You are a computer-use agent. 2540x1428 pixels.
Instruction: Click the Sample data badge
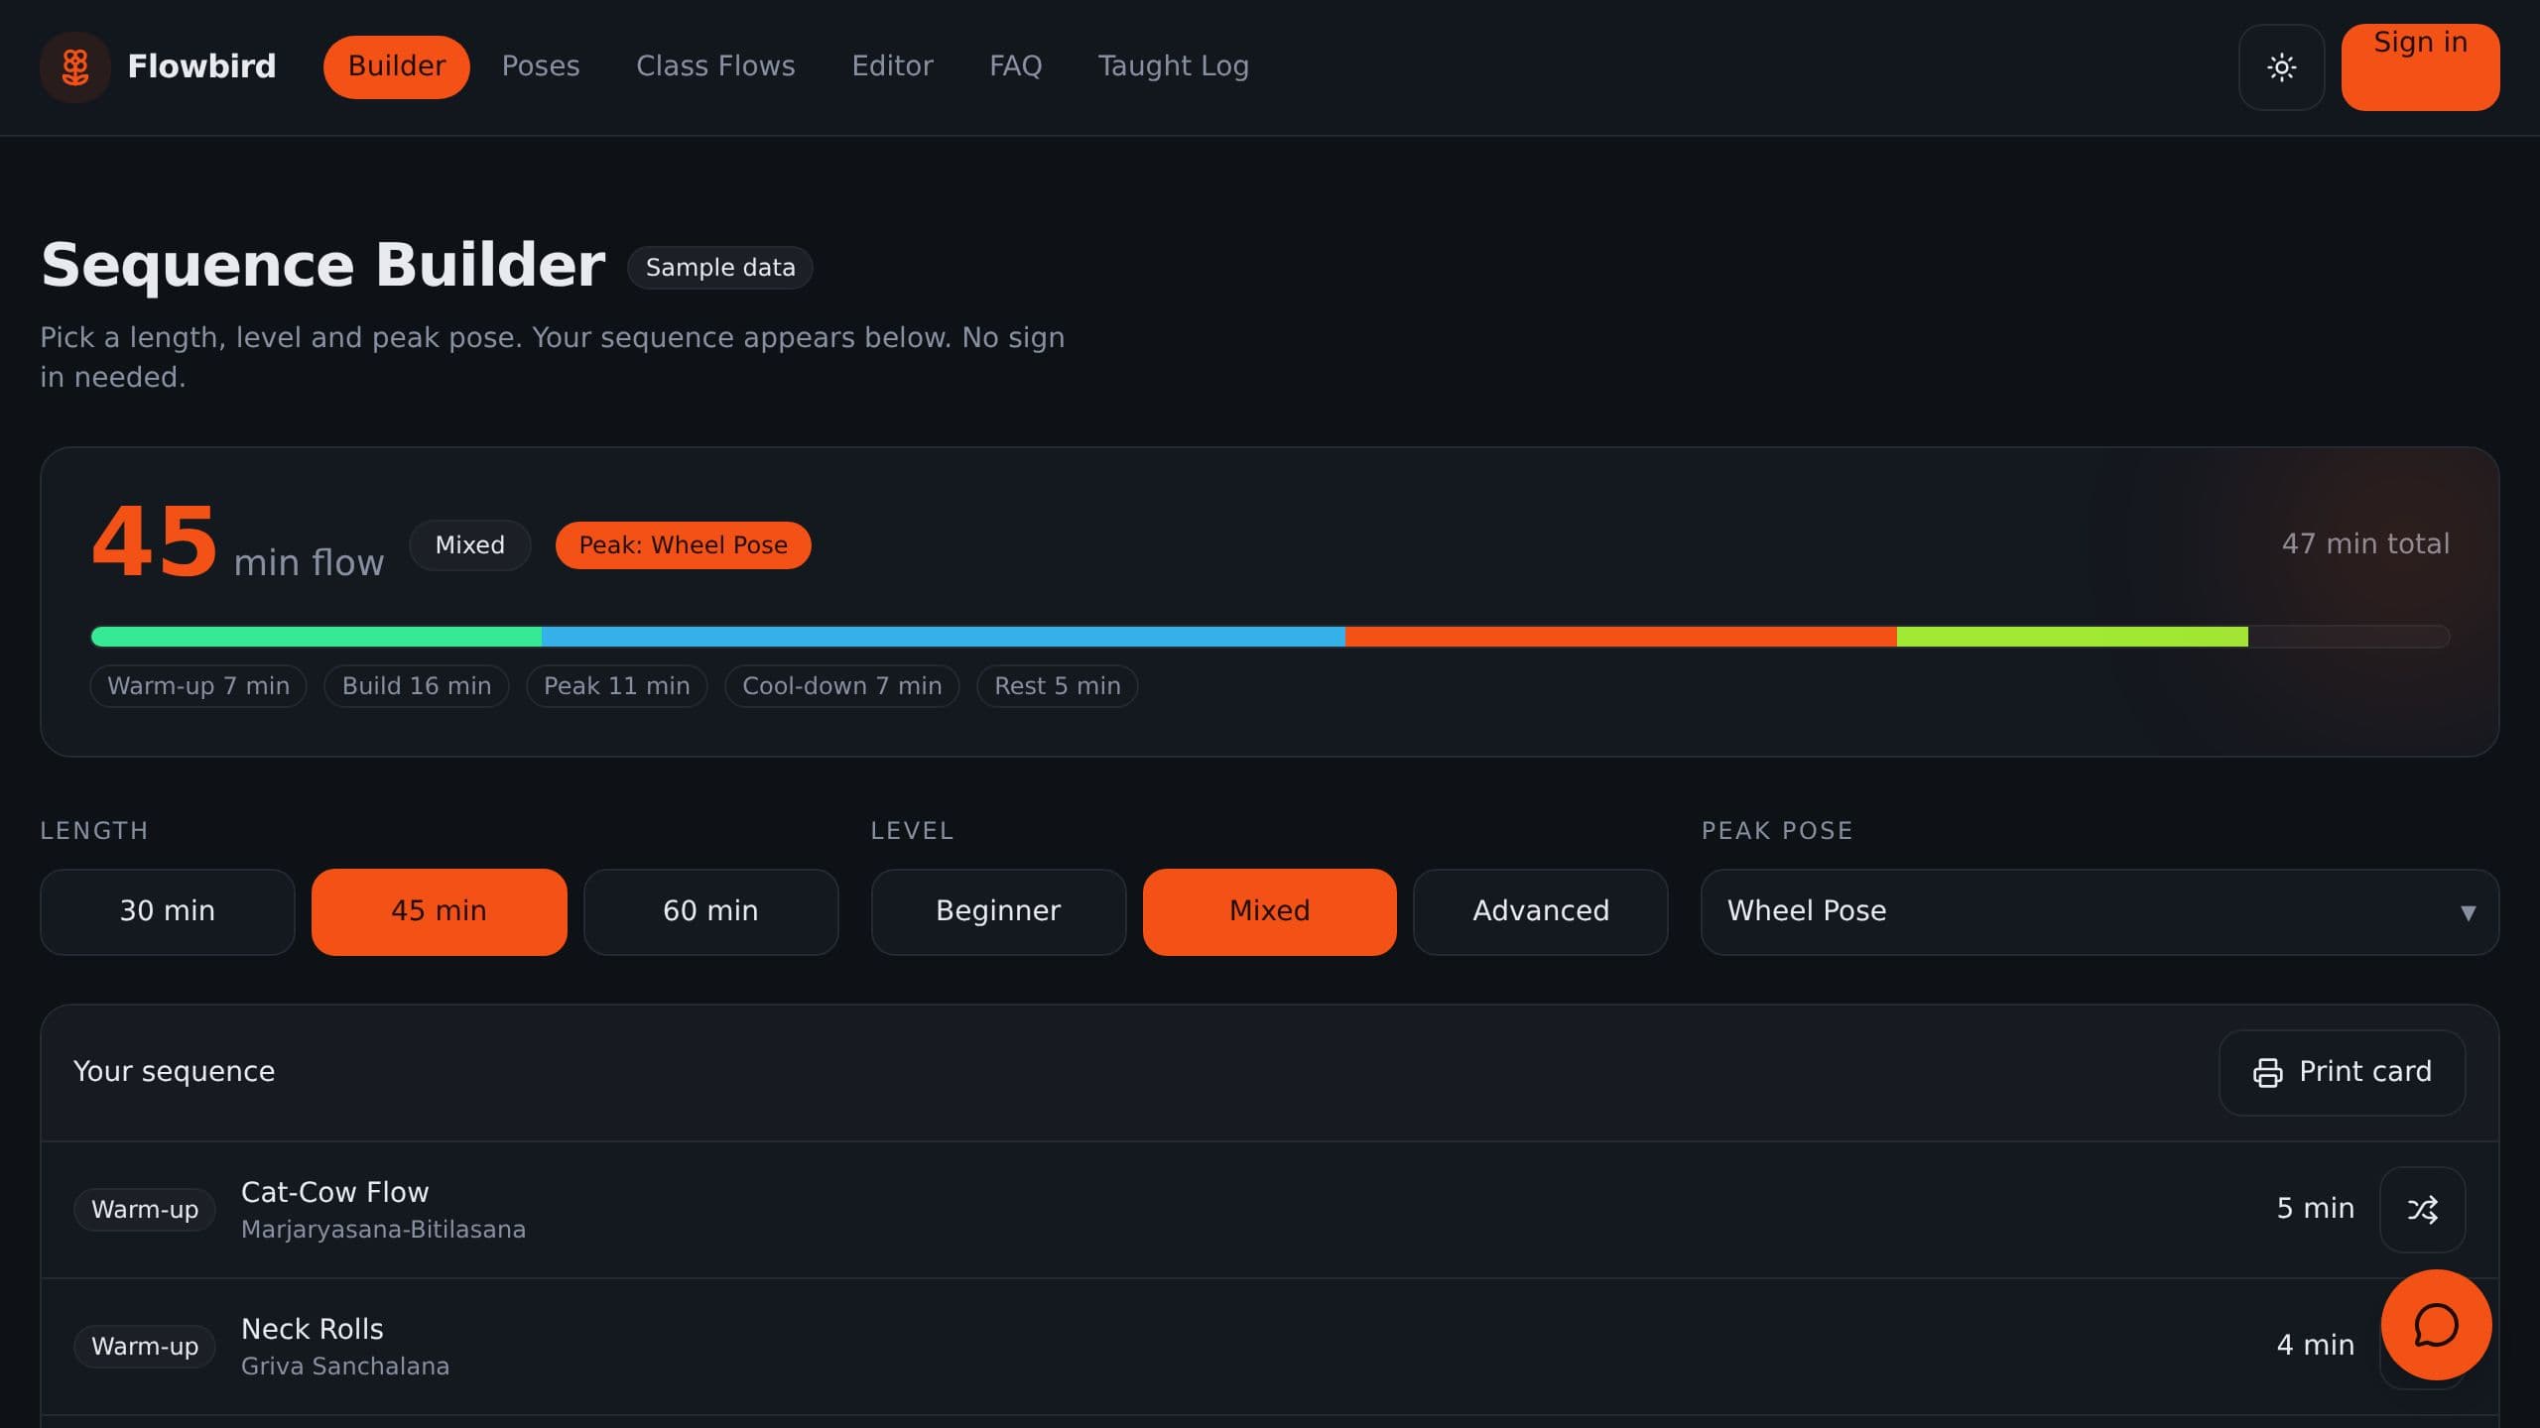(x=720, y=268)
